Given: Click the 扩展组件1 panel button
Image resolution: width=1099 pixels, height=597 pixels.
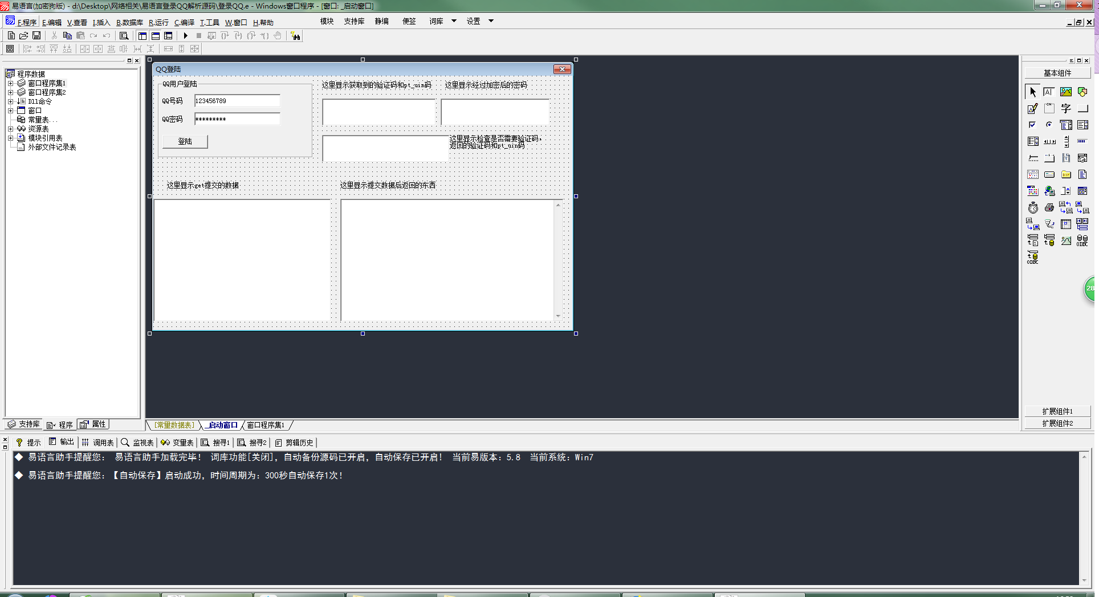Looking at the screenshot, I should (x=1057, y=411).
